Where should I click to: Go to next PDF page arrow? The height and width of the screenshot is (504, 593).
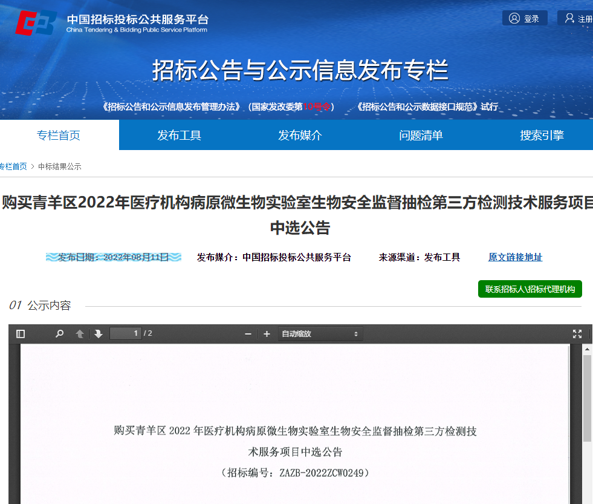[99, 333]
